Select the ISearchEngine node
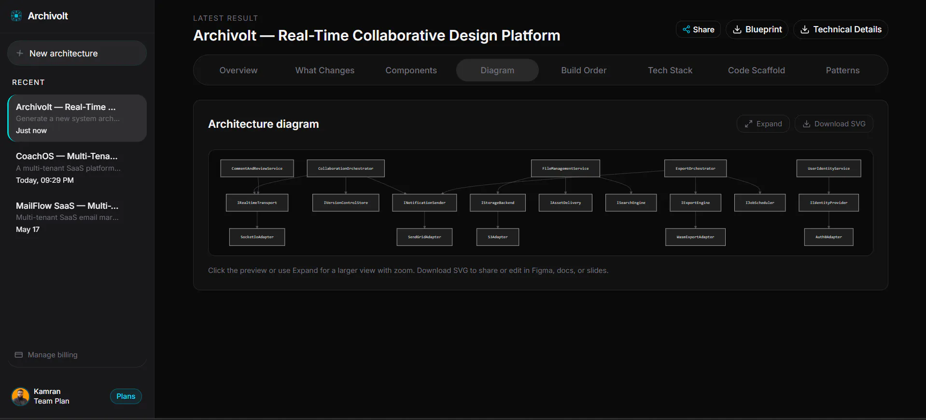This screenshot has height=420, width=926. click(x=631, y=203)
